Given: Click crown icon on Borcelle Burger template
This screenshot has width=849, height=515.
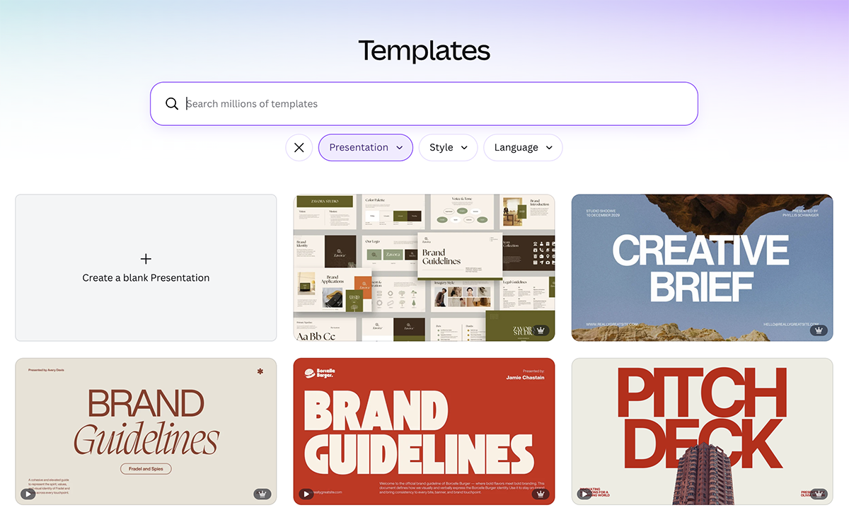Looking at the screenshot, I should coord(541,494).
